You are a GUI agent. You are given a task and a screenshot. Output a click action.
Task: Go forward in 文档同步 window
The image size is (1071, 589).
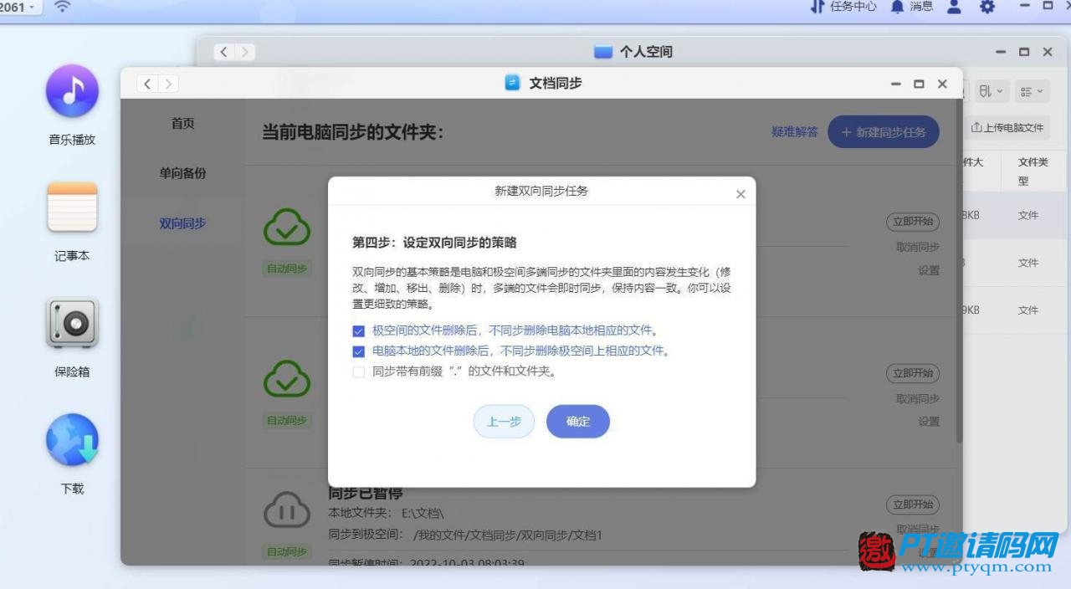click(168, 84)
